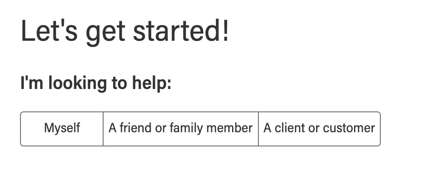The image size is (435, 173).
Task: Tap the middle option, friend or family member
Action: click(x=180, y=129)
